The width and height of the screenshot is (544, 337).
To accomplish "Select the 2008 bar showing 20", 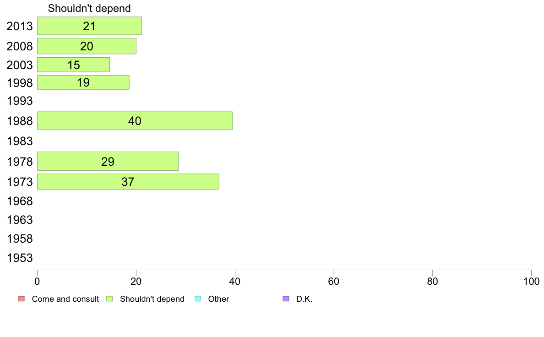I will 87,46.
